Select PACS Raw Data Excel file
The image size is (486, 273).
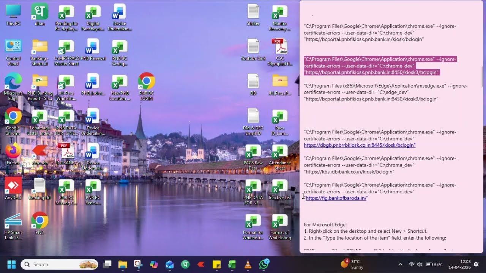point(253,157)
